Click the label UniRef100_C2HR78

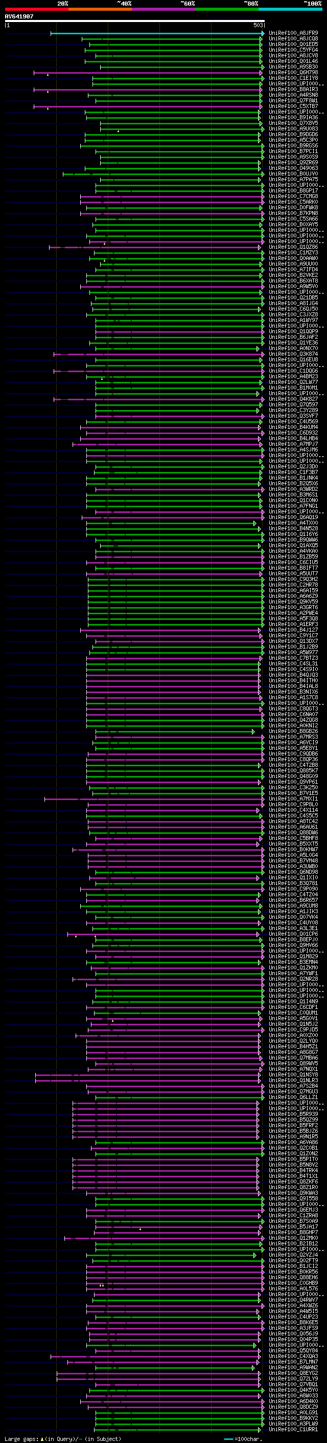coord(293,585)
